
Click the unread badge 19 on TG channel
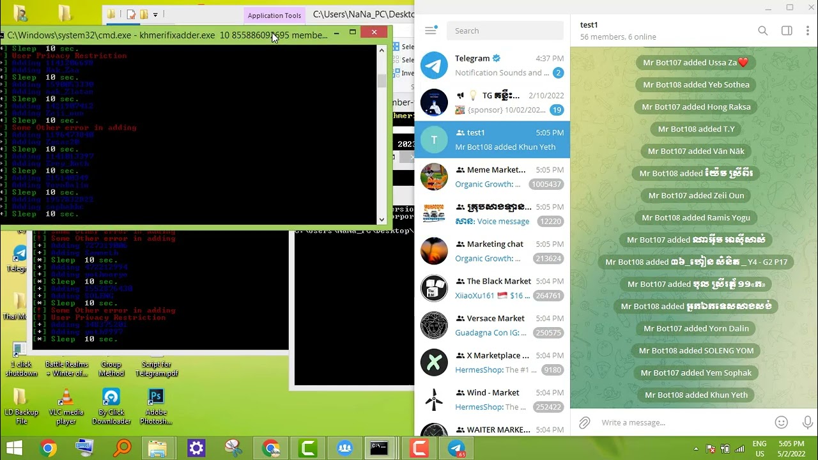tap(557, 110)
